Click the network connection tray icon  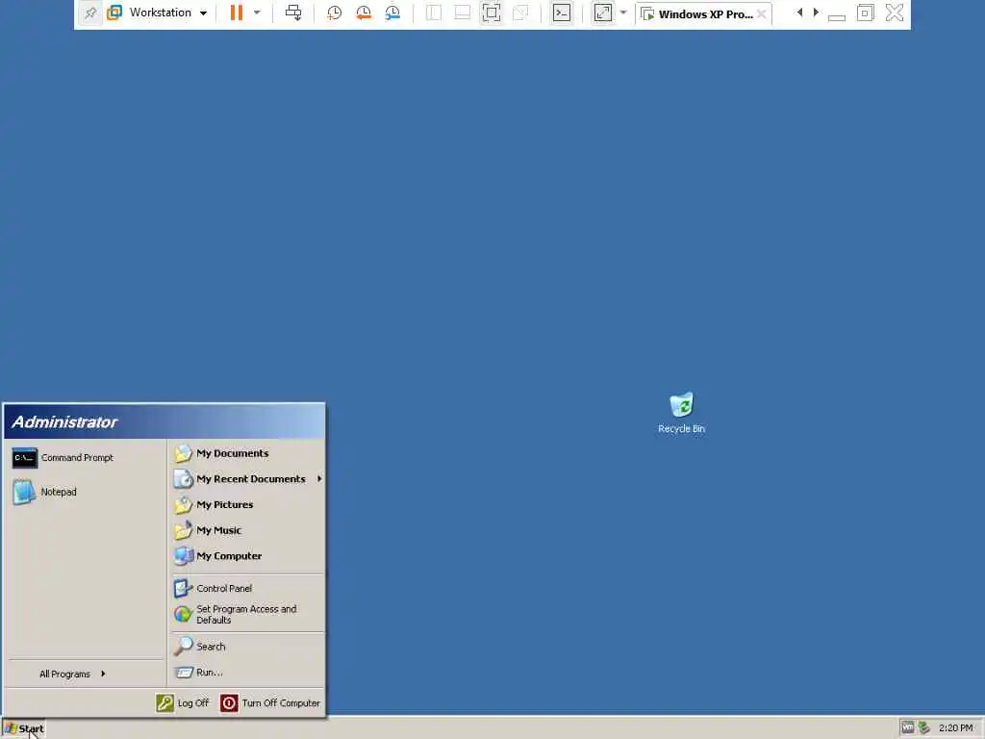point(923,727)
